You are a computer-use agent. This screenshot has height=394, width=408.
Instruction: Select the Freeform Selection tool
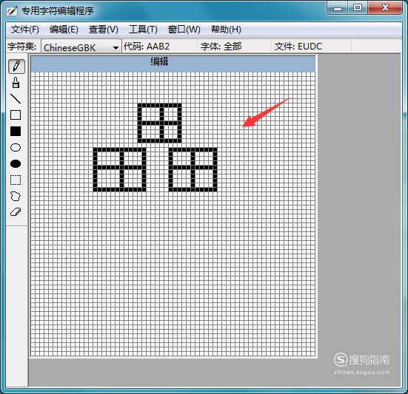[16, 196]
